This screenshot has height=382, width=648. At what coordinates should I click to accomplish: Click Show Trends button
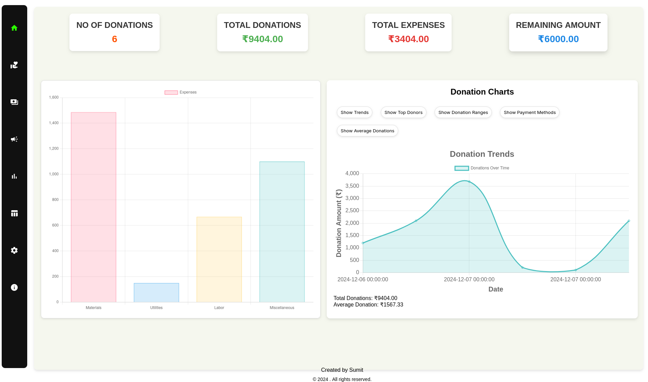pyautogui.click(x=354, y=112)
